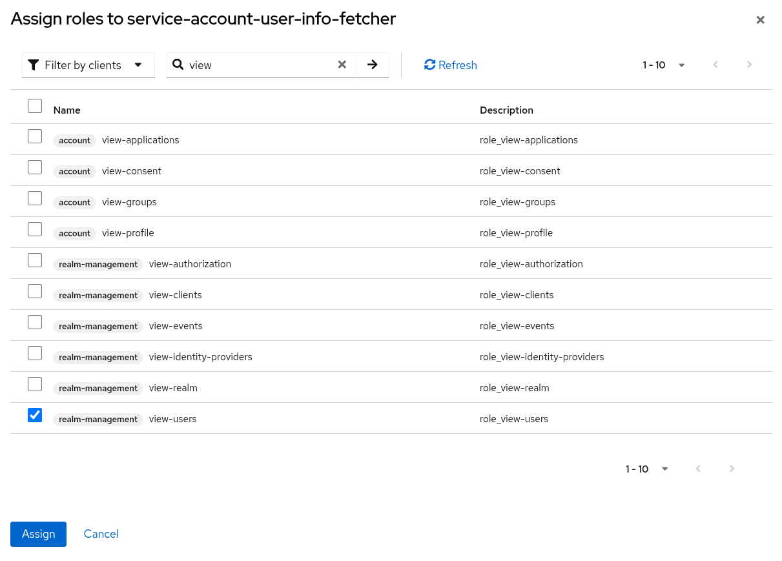Click the Cancel link

(x=101, y=534)
